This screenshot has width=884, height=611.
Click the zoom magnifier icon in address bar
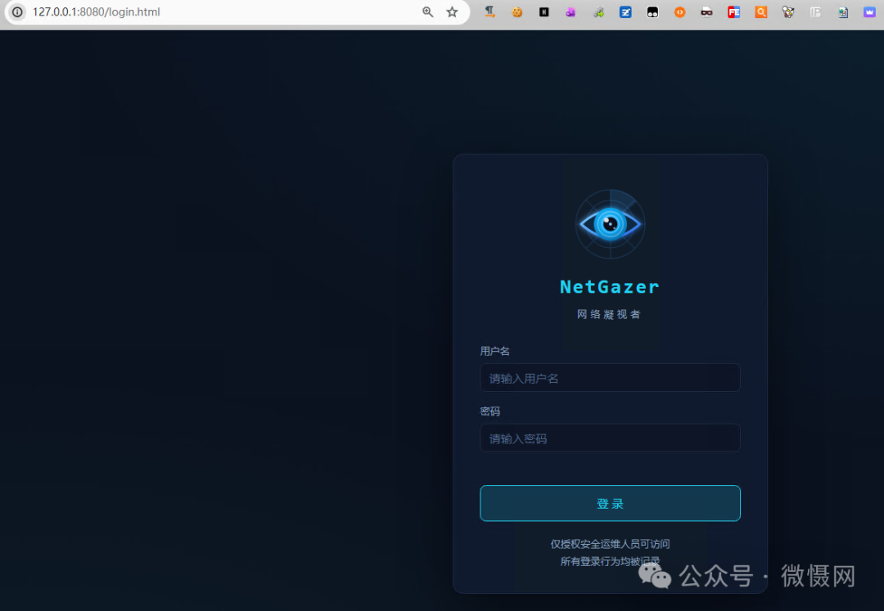(x=428, y=11)
